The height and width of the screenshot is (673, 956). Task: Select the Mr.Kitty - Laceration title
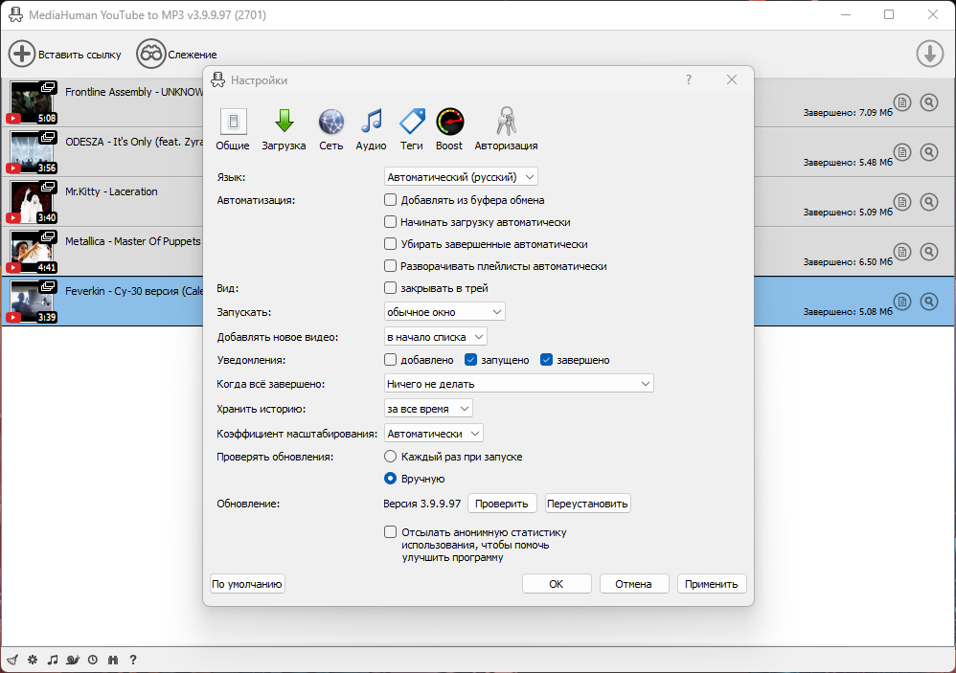tap(111, 191)
